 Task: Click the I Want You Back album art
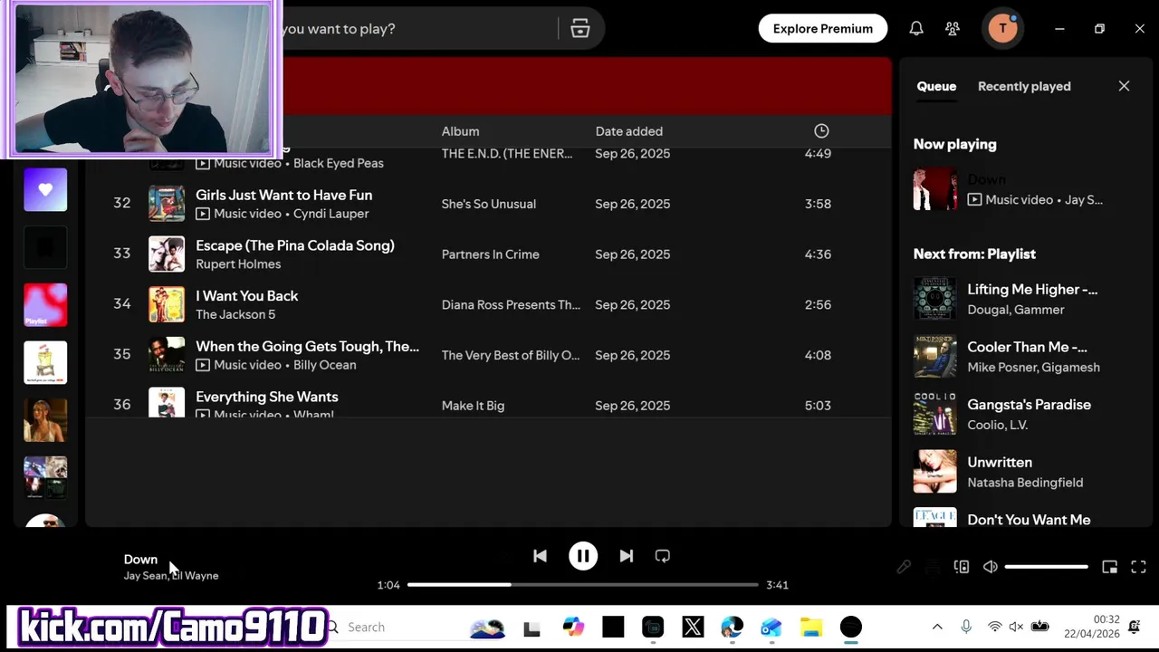(x=167, y=304)
